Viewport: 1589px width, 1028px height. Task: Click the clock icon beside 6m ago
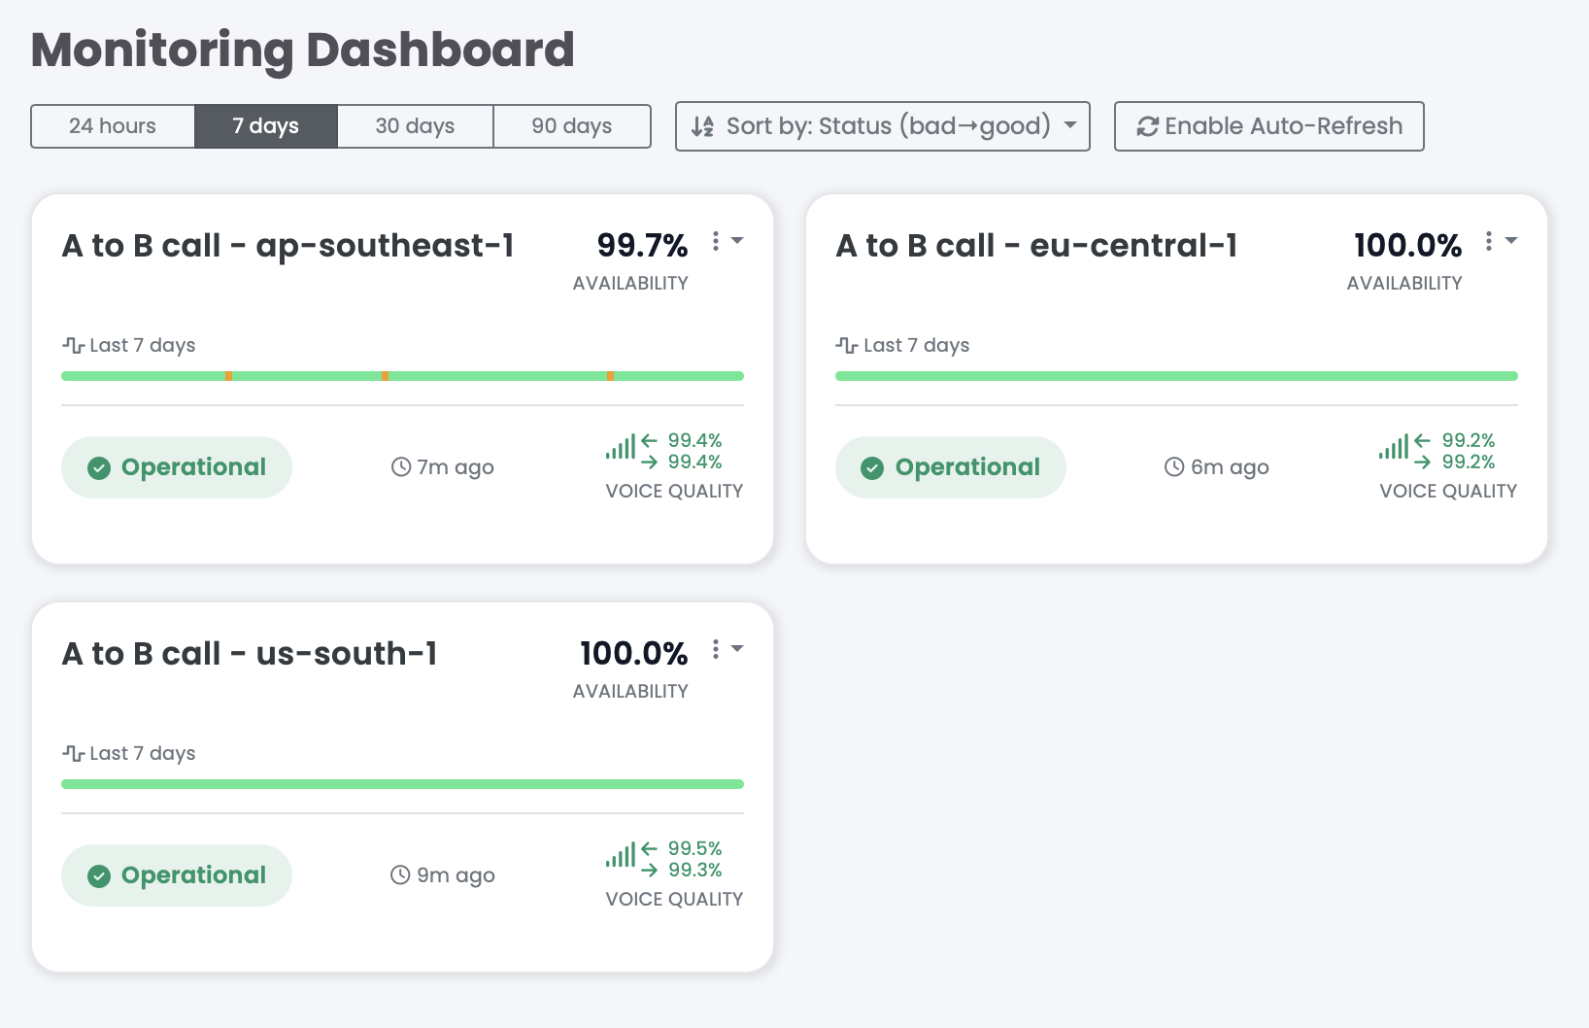point(1172,466)
